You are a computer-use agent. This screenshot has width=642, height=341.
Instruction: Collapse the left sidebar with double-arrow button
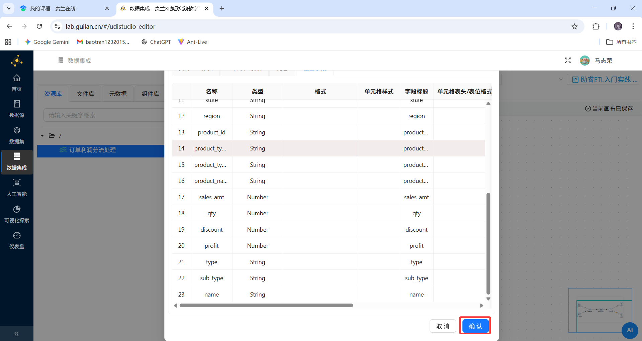[16, 334]
